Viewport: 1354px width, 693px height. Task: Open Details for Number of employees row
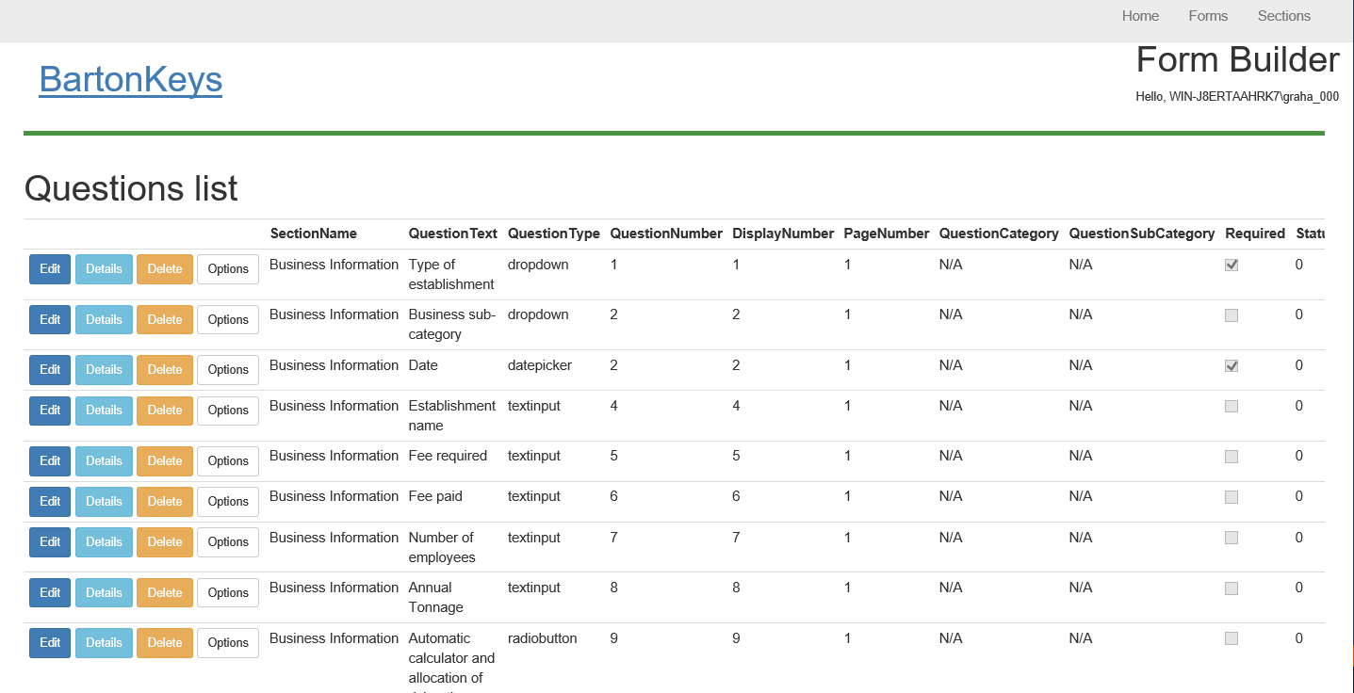coord(104,542)
